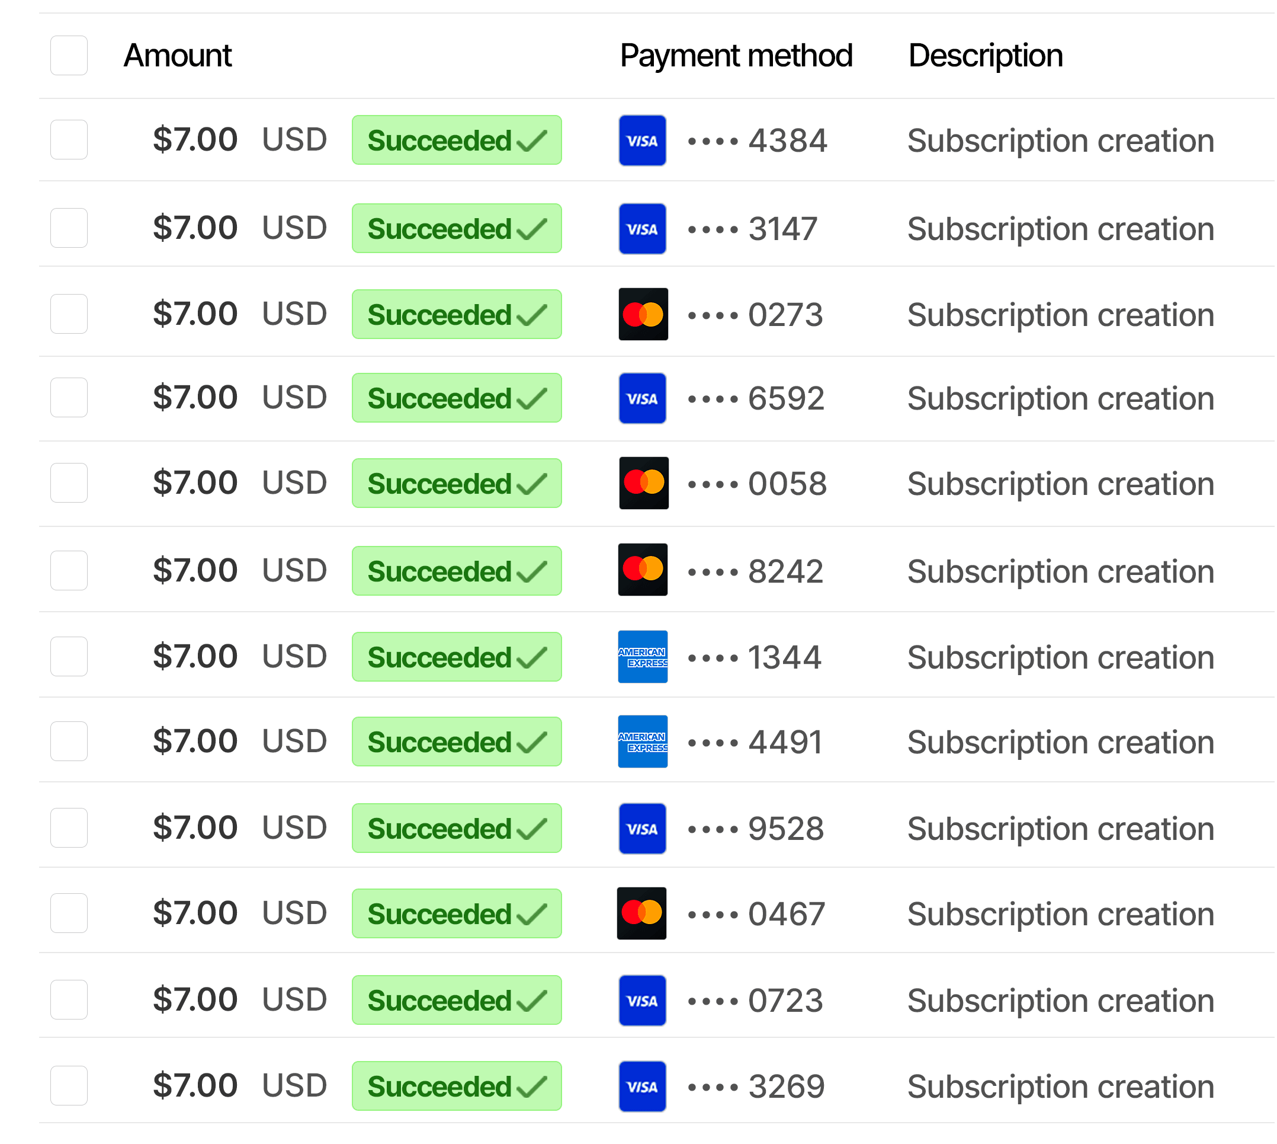Click the Description column header
1277x1144 pixels.
[x=984, y=55]
